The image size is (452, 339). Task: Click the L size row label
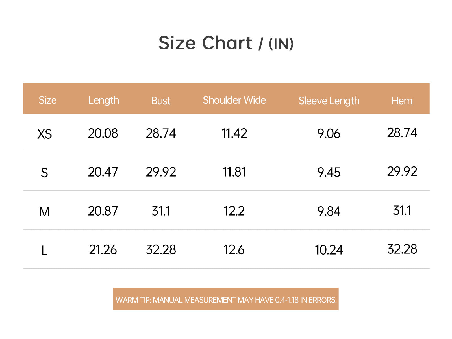(44, 251)
